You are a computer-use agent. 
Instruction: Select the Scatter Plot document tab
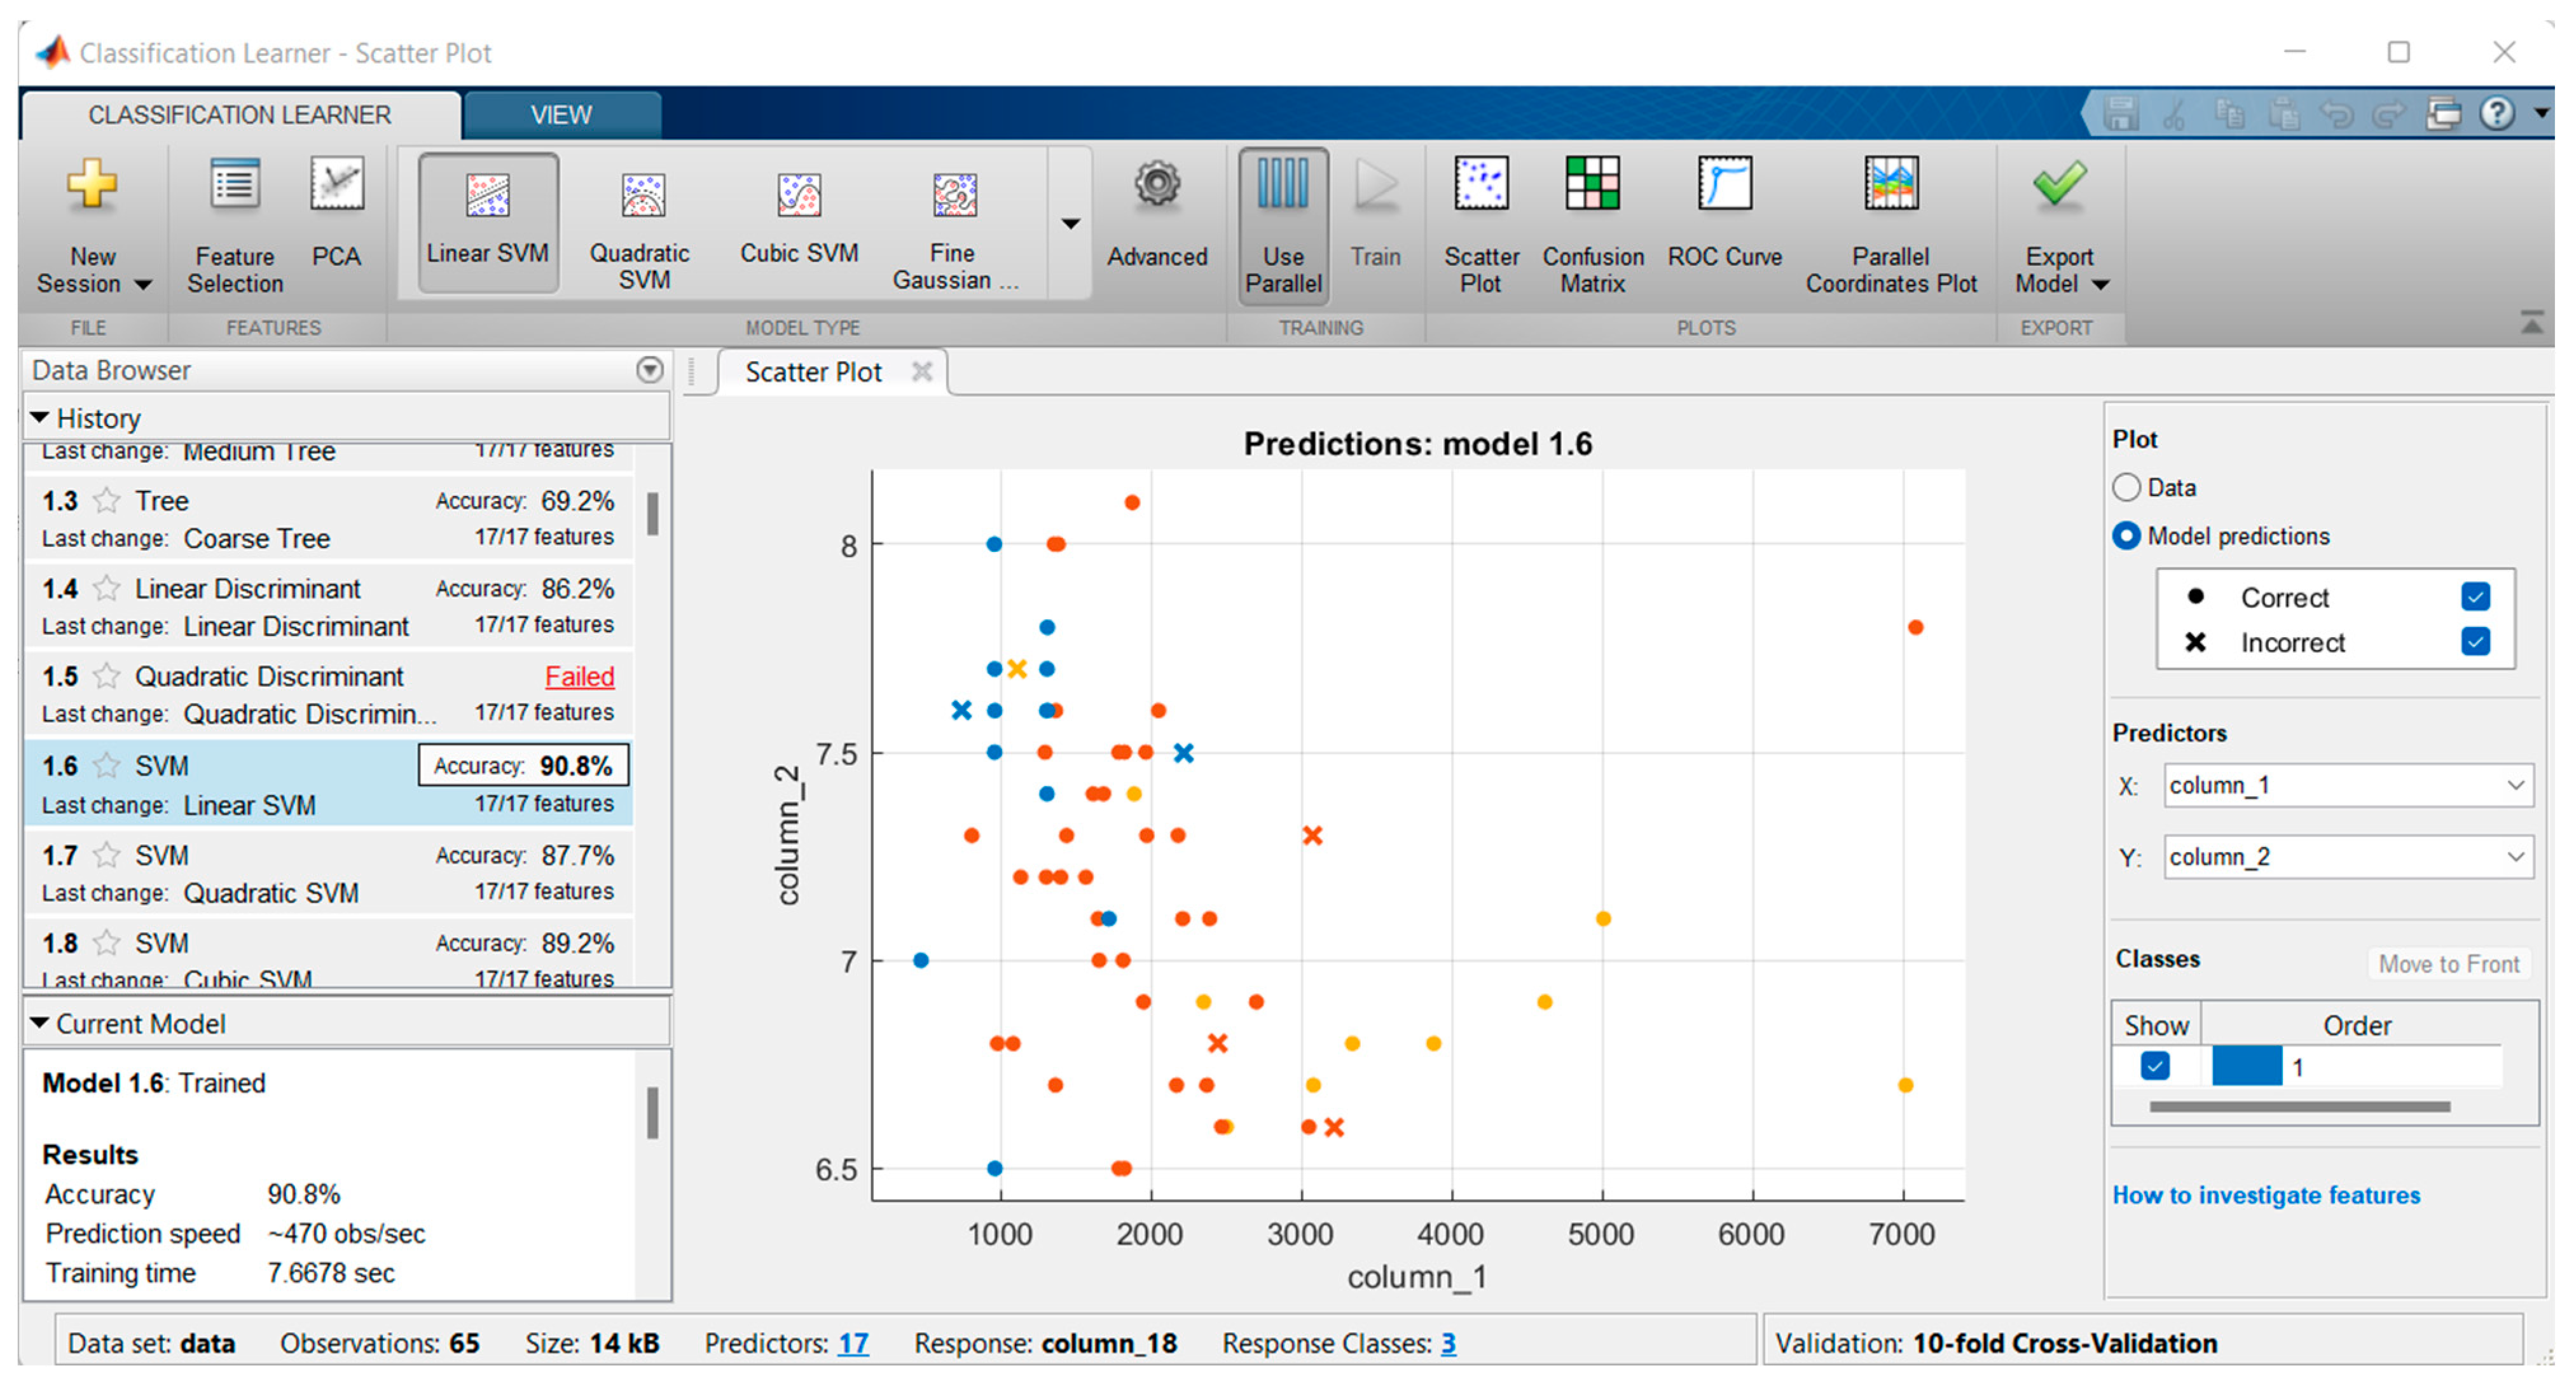pos(813,372)
